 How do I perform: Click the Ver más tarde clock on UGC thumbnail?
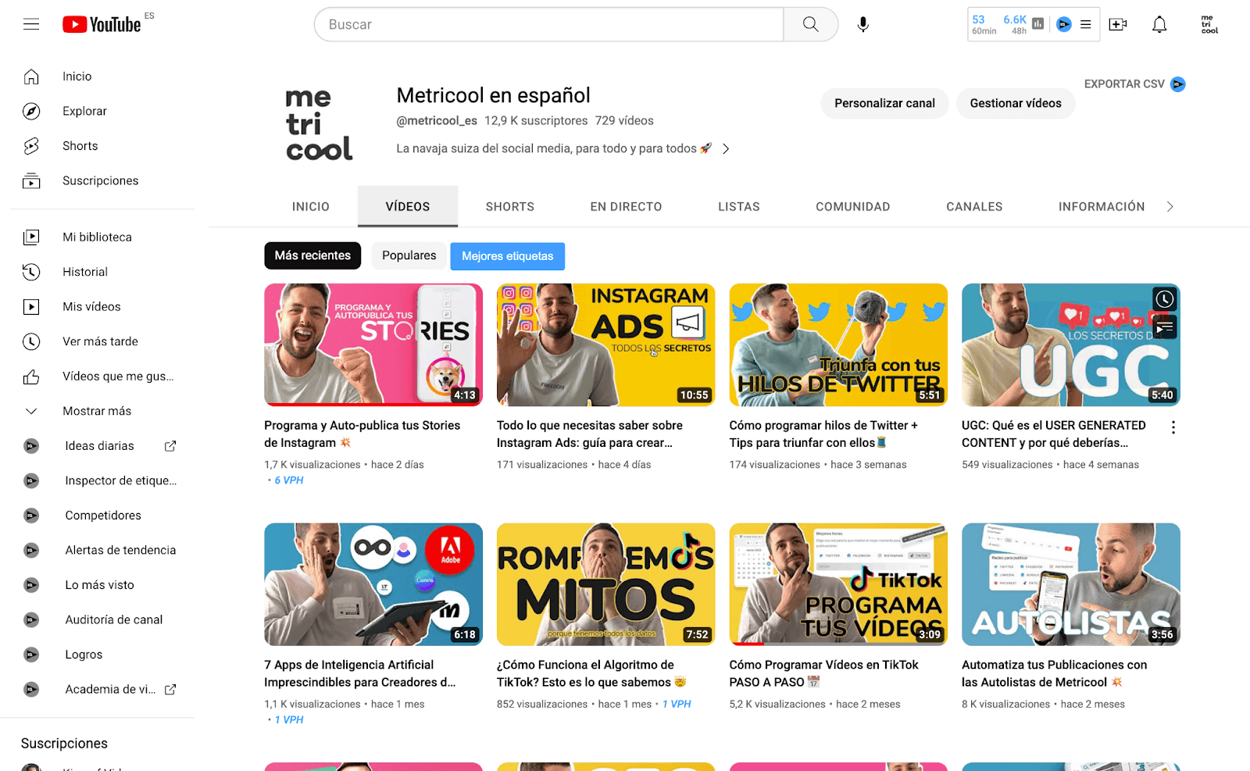point(1164,298)
